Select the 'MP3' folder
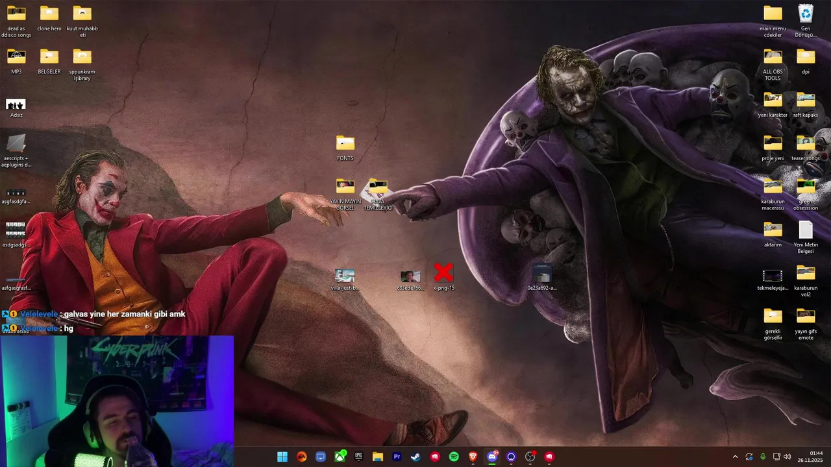The width and height of the screenshot is (831, 467). coord(16,60)
